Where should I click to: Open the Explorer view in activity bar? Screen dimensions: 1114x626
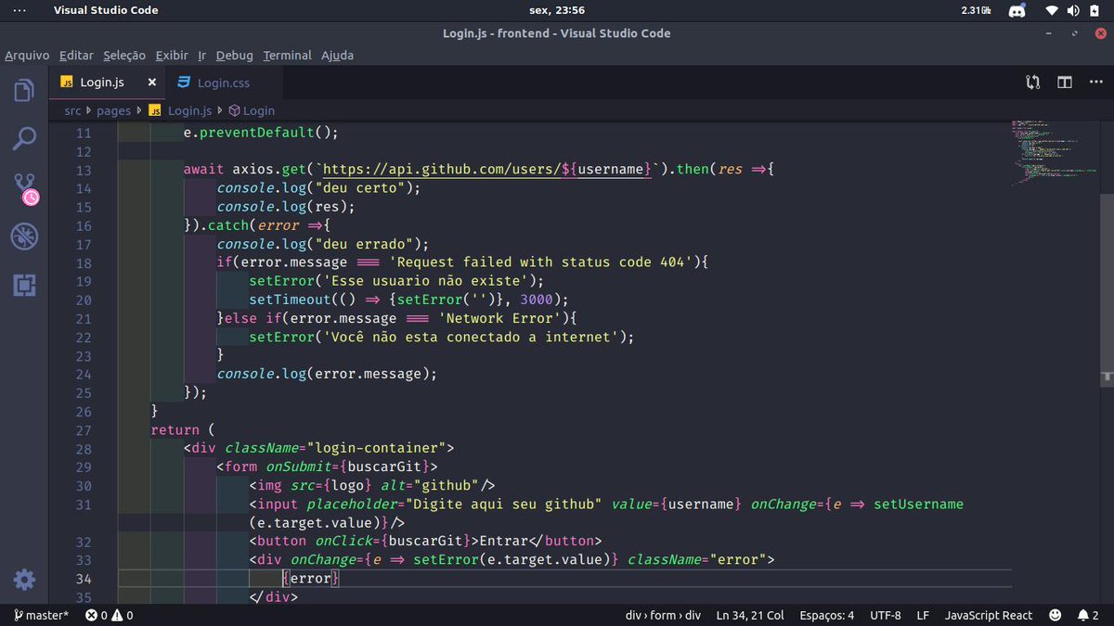click(x=24, y=90)
